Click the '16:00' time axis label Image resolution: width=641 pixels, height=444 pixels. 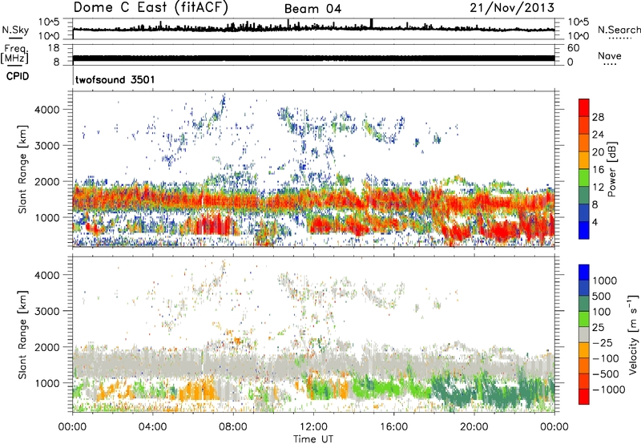coord(393,427)
